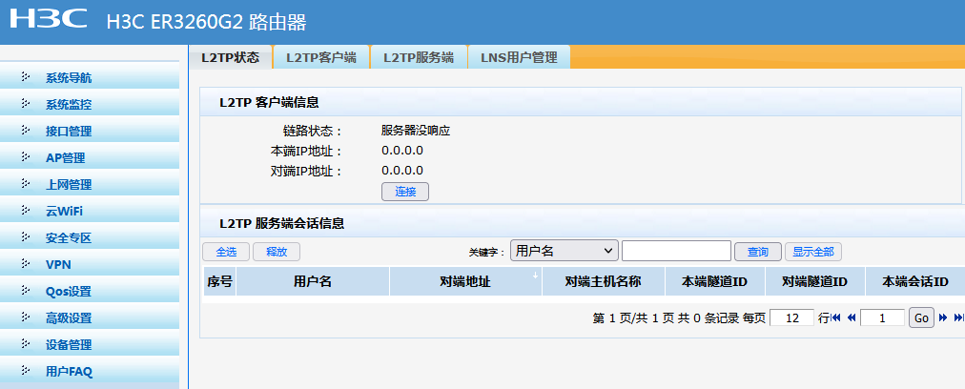Sort by 对端主机名称 column header

click(x=603, y=282)
